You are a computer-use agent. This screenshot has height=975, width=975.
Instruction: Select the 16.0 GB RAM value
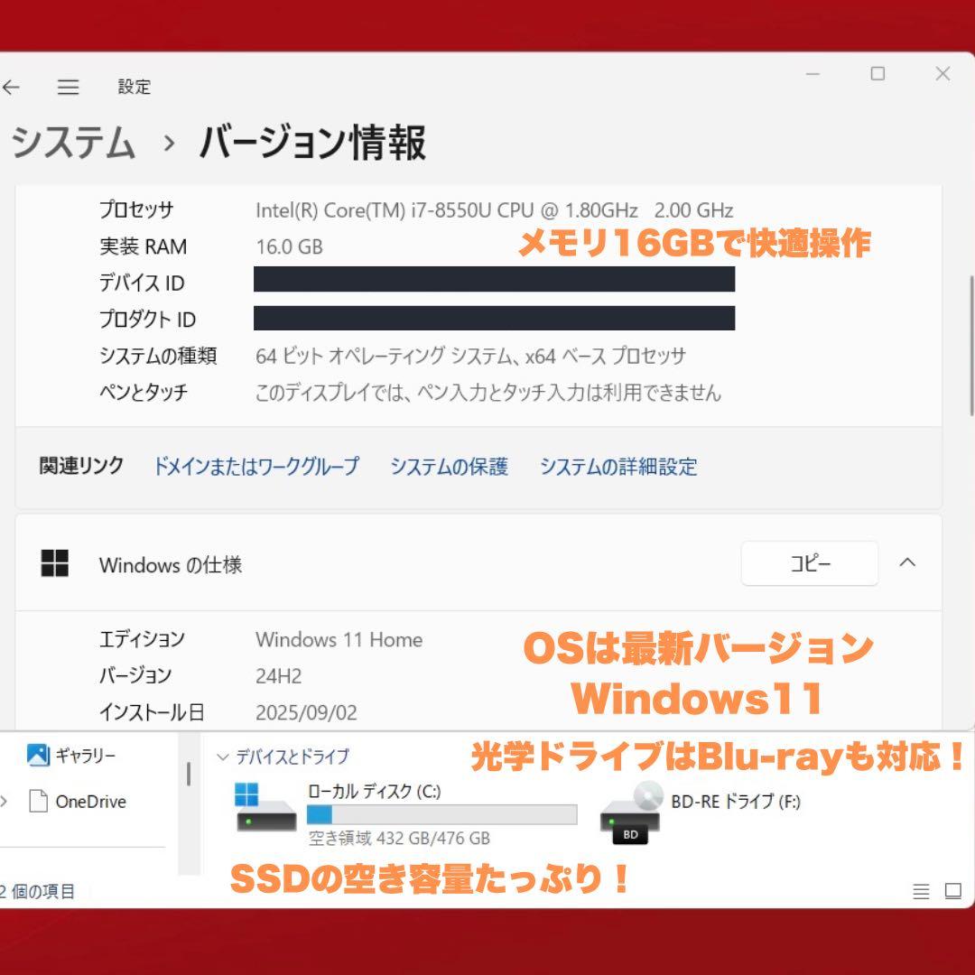tap(289, 246)
